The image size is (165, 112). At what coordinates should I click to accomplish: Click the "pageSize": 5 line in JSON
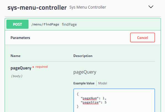pos(94,102)
